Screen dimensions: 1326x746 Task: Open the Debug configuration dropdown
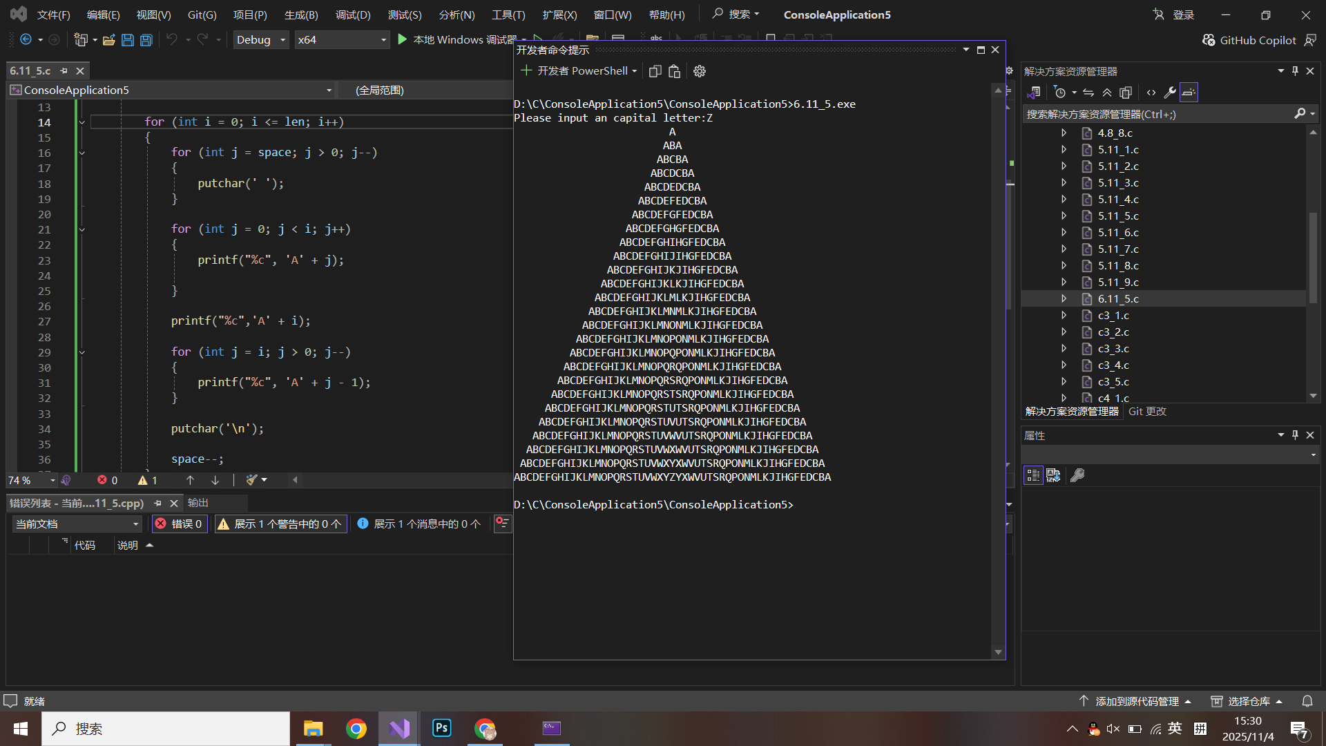(x=261, y=40)
